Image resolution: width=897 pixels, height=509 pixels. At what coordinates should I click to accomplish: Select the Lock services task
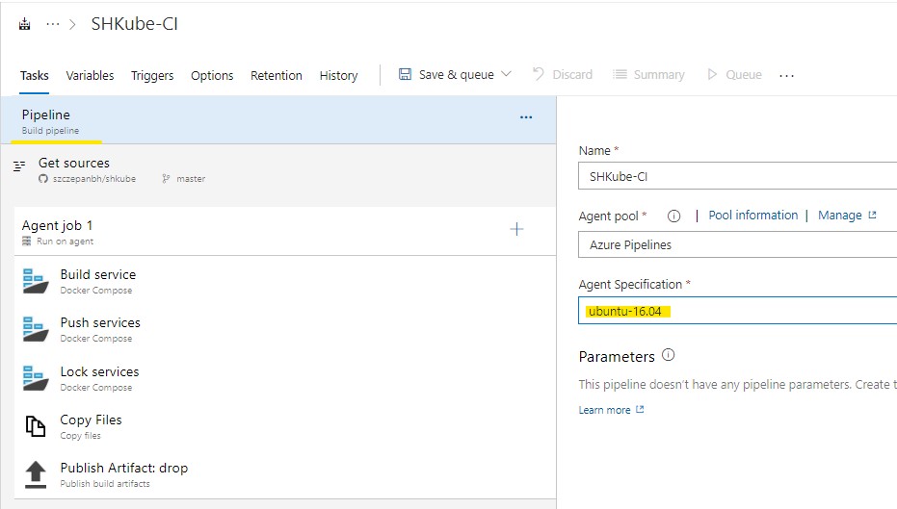pyautogui.click(x=285, y=377)
